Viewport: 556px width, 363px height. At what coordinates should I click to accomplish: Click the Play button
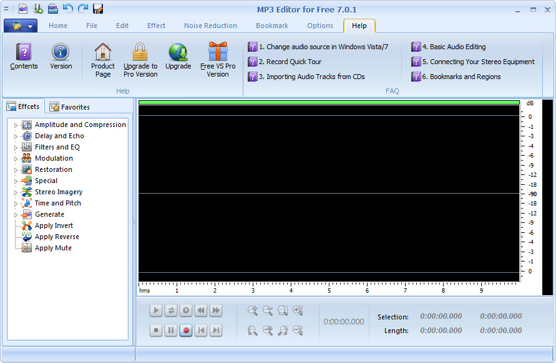[x=156, y=310]
